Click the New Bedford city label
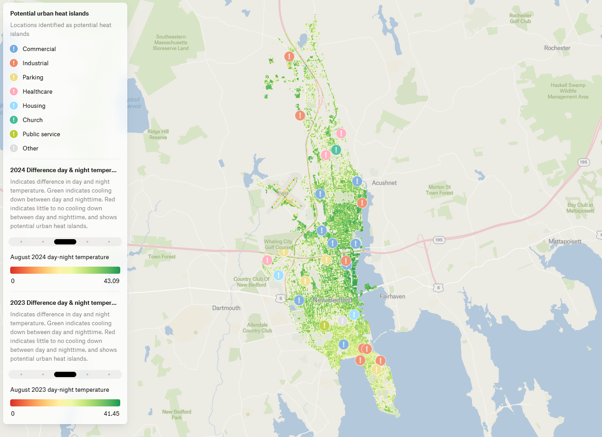 332,300
